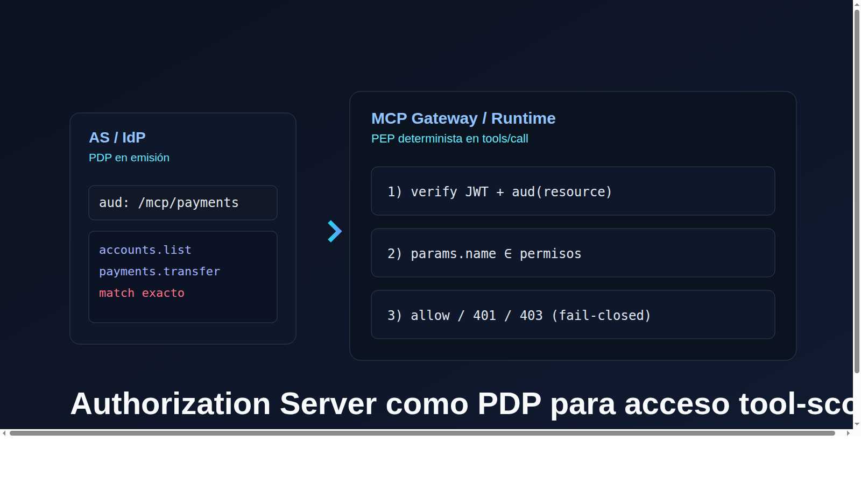Viewport: 861px width, 484px height.
Task: Expand the AS / IdP card
Action: (x=182, y=227)
